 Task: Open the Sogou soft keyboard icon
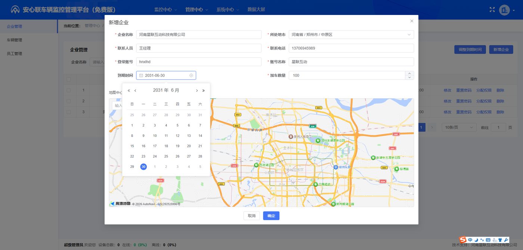(488, 240)
